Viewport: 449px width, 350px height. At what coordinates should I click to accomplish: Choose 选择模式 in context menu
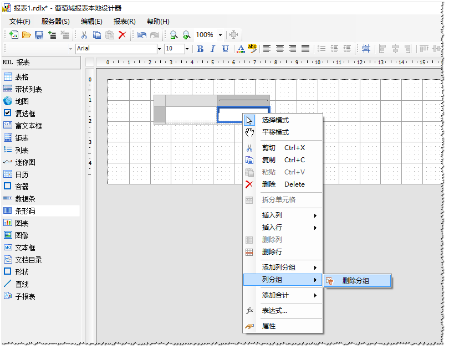click(x=283, y=120)
